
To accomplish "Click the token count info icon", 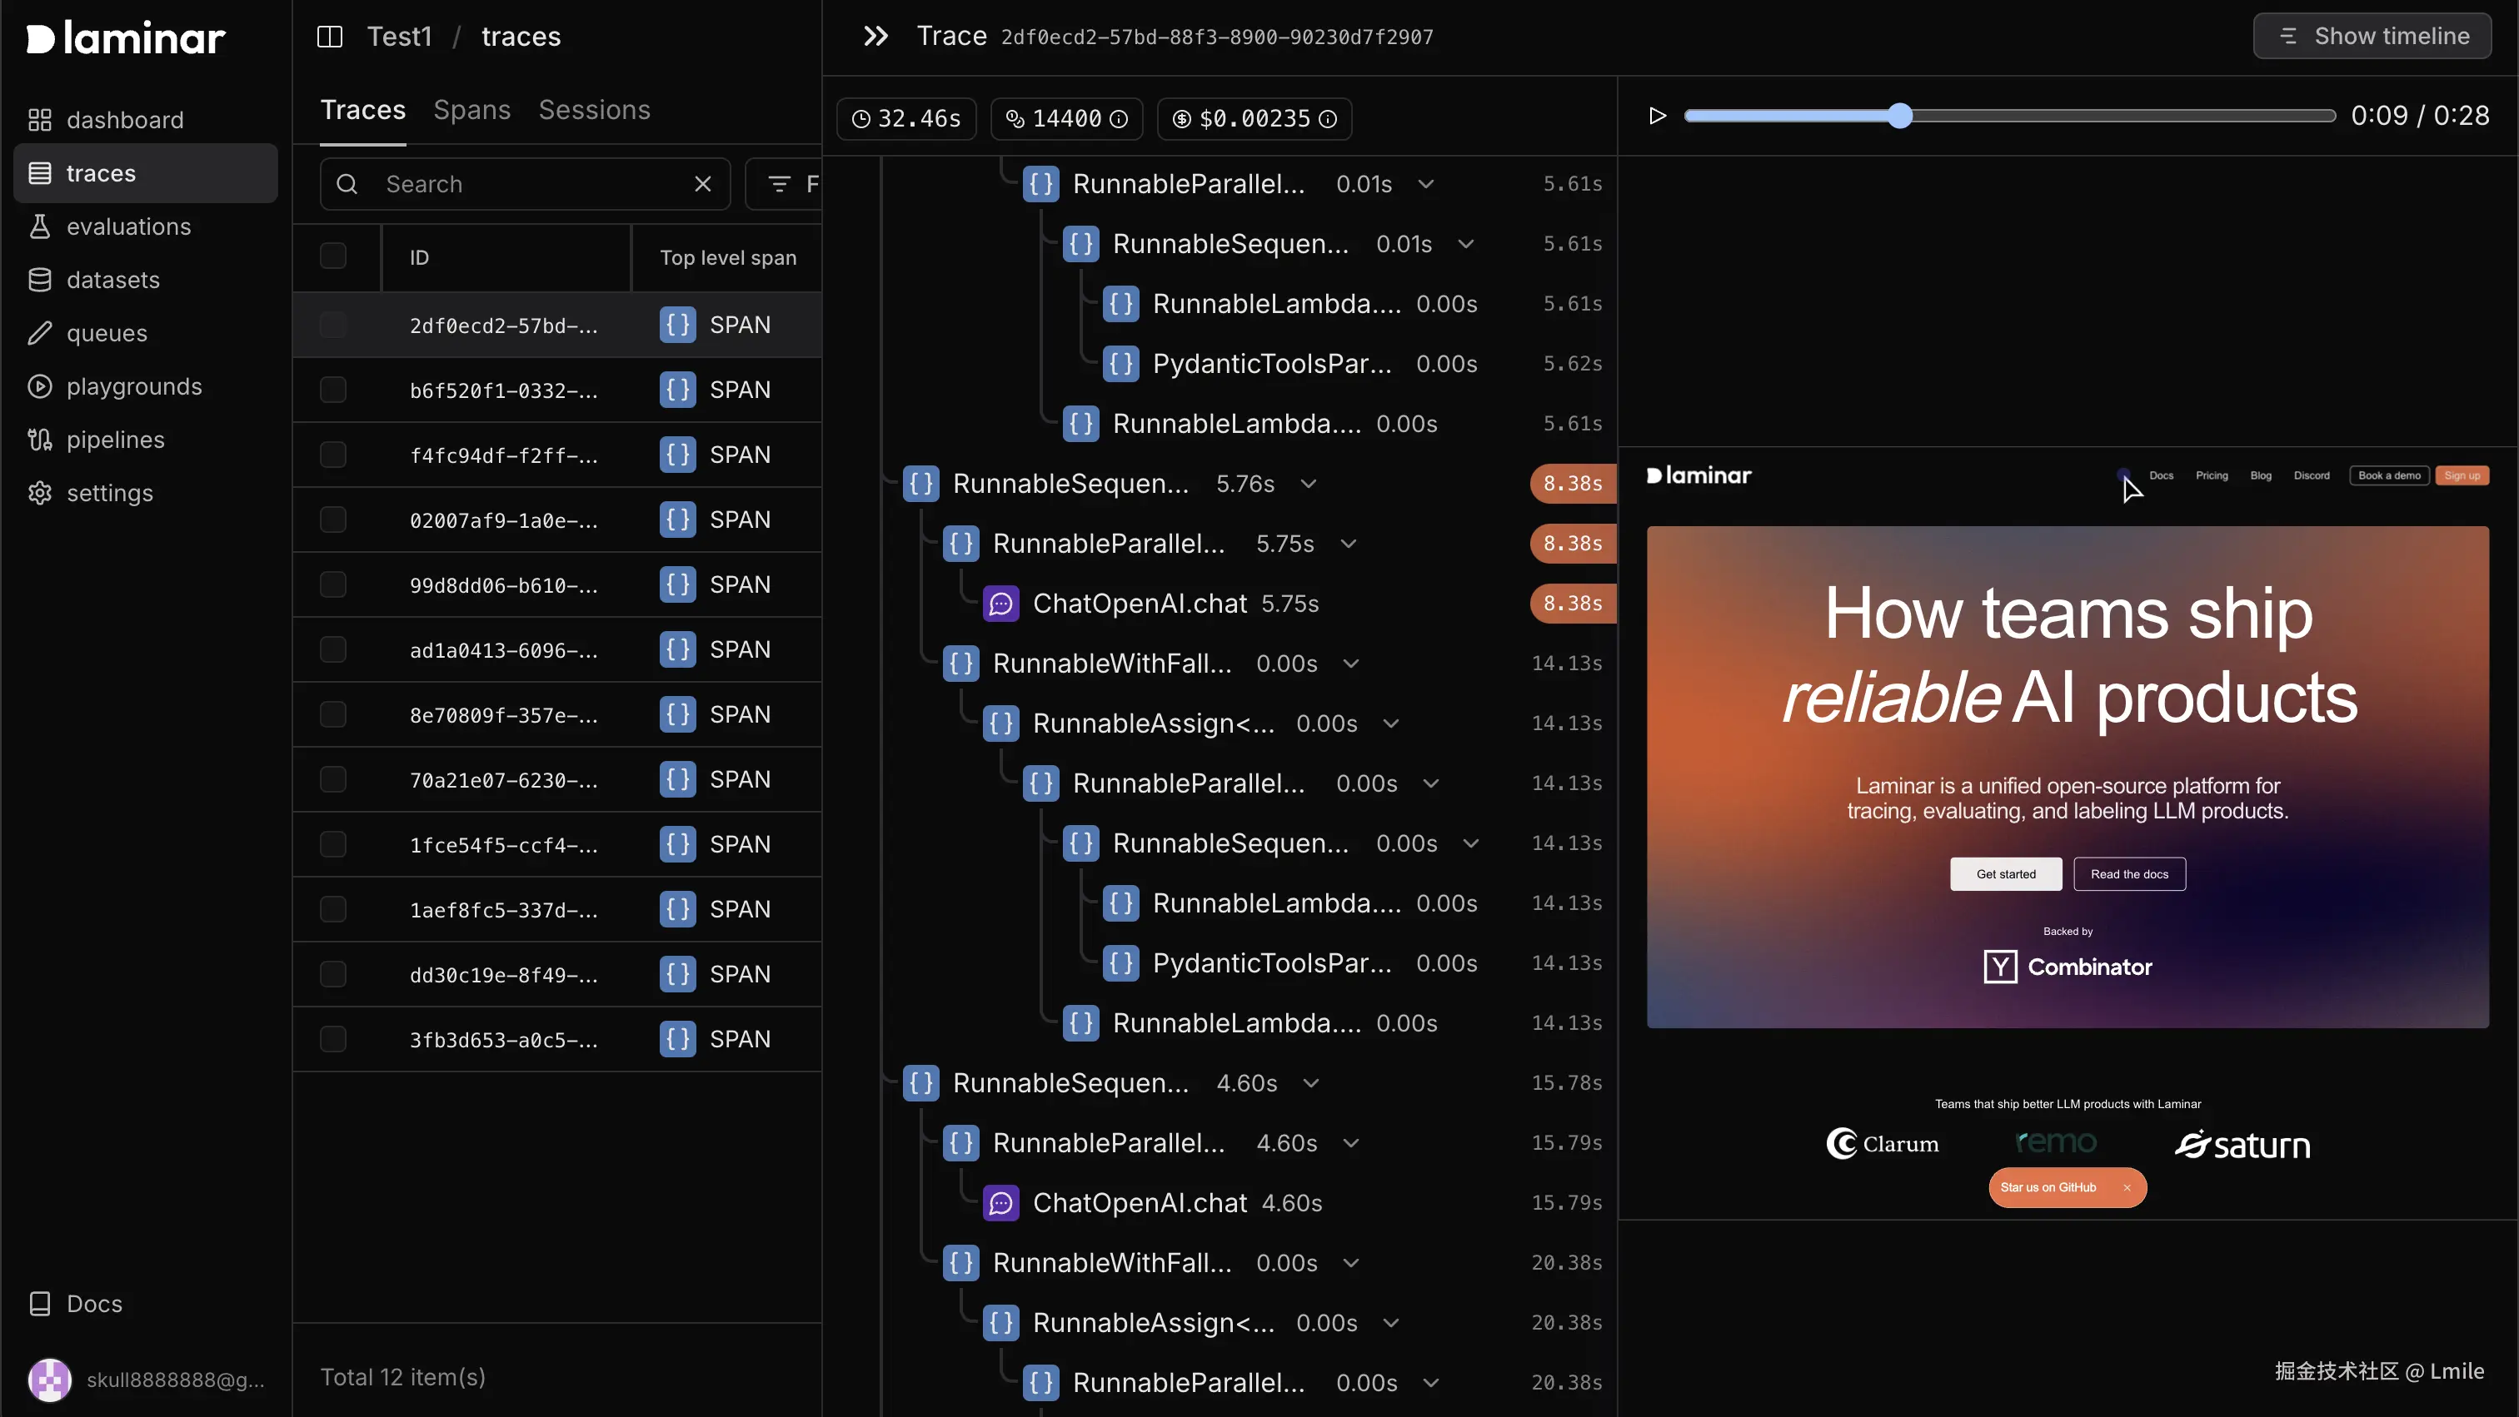I will 1119,119.
